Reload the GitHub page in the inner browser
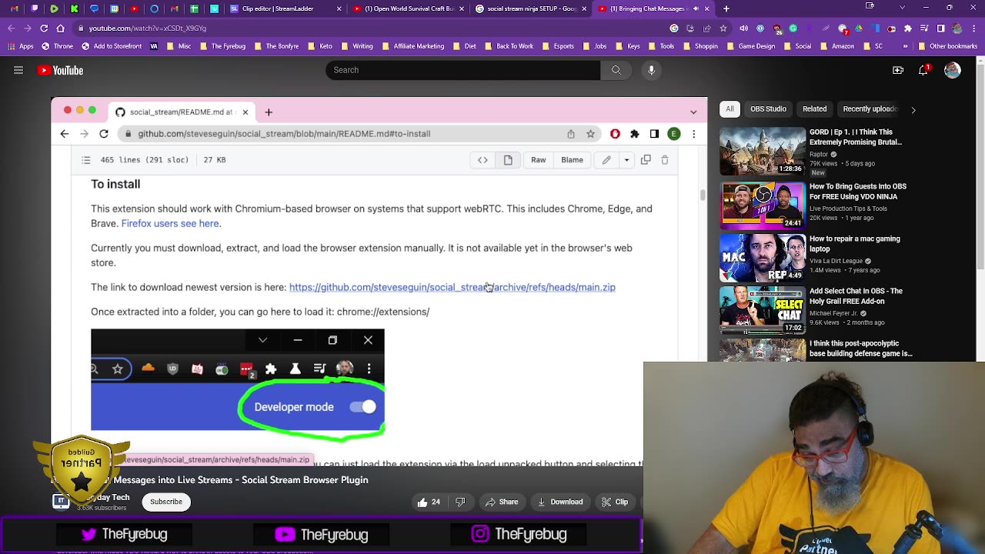The height and width of the screenshot is (554, 985). pyautogui.click(x=104, y=134)
